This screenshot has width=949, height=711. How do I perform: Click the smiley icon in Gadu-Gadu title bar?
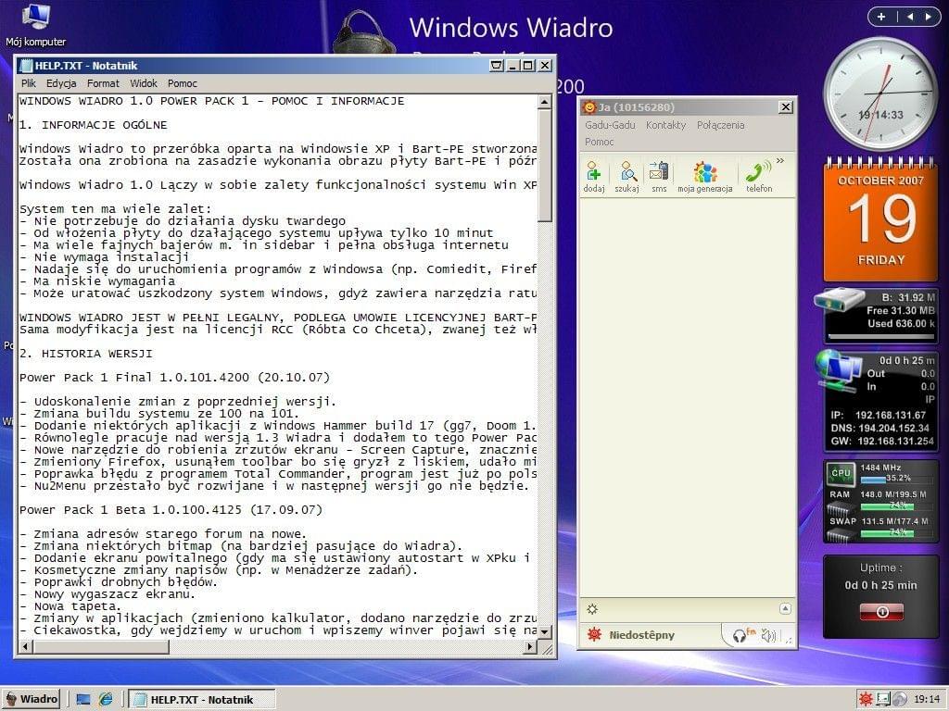588,107
